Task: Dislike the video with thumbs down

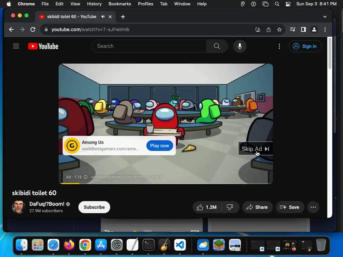Action: pos(230,207)
